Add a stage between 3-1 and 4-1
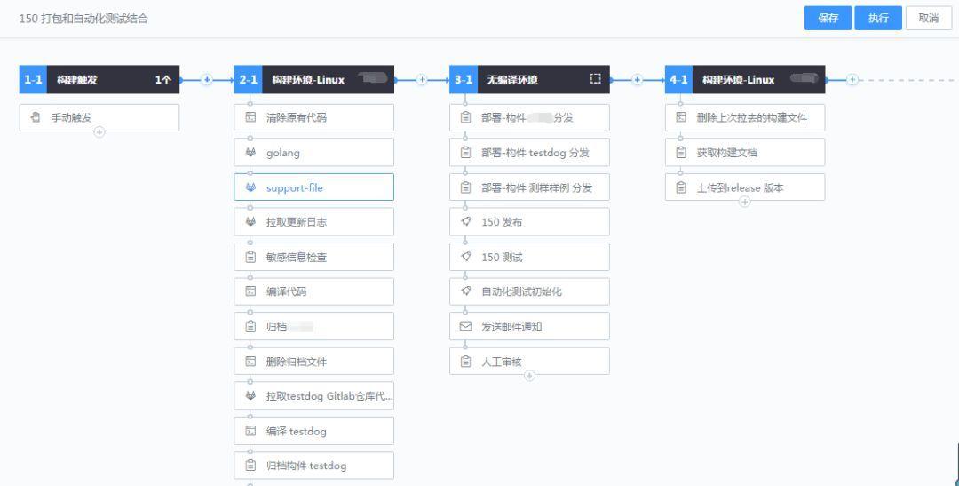Screen dimensions: 959x486 click(x=637, y=80)
